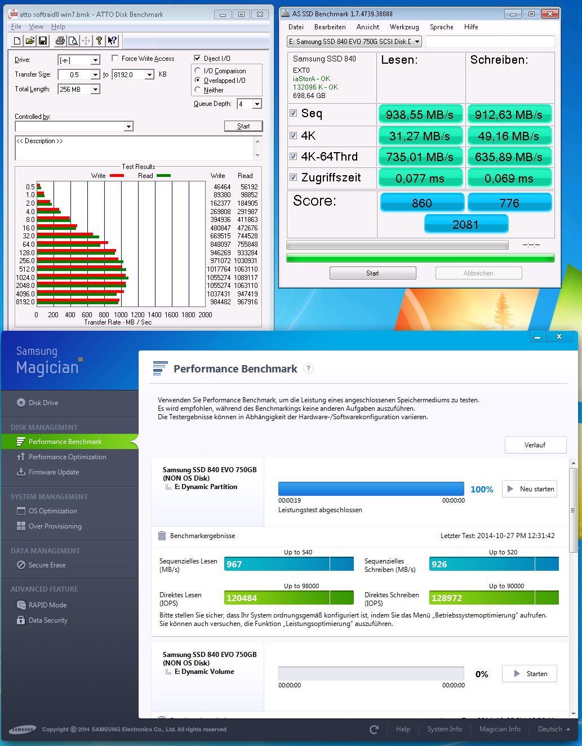Viewport: 582px width, 746px height.
Task: Select the Overlapped I/O radio button
Action: [x=198, y=80]
